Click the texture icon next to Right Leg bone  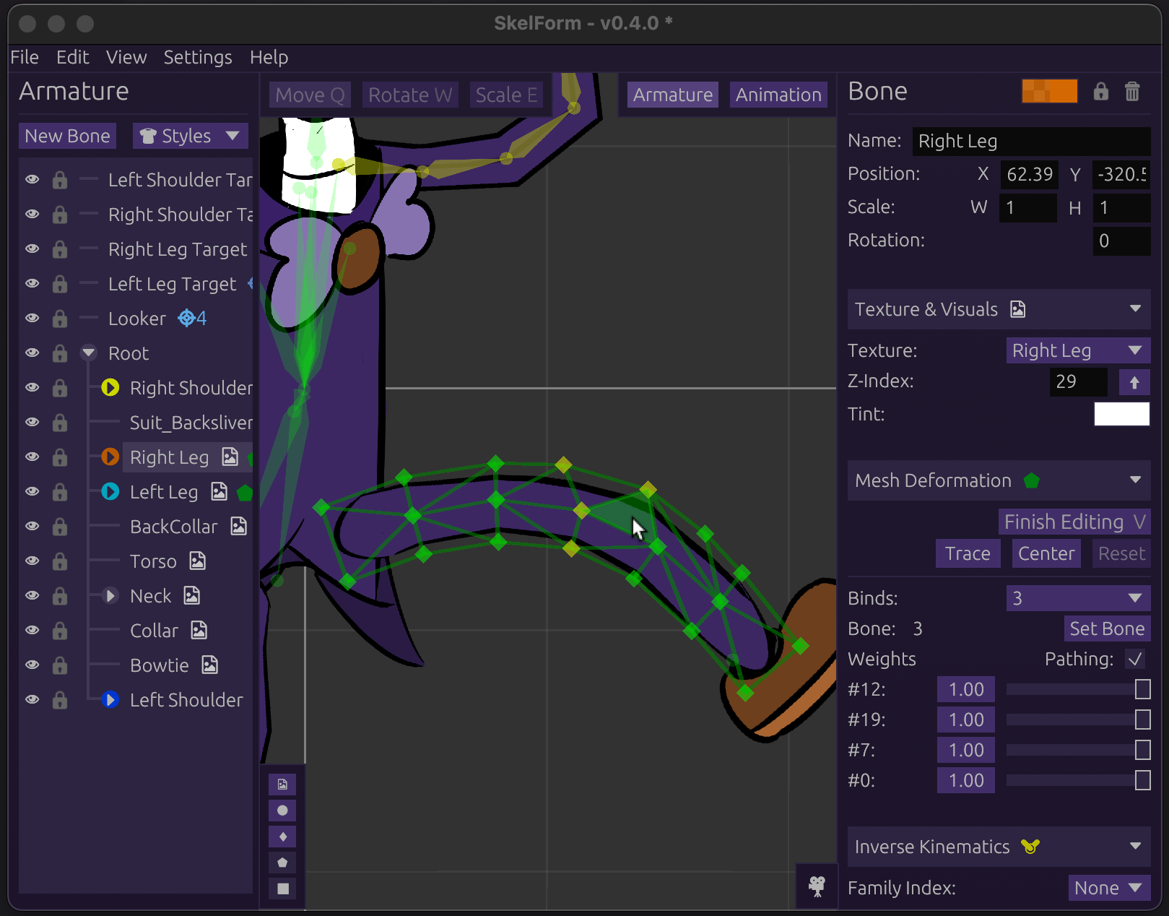click(230, 457)
